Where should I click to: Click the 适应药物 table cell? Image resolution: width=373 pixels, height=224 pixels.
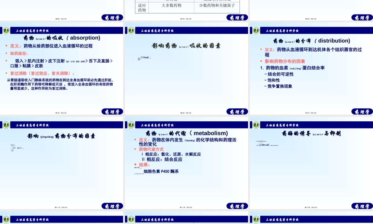[x=142, y=7]
